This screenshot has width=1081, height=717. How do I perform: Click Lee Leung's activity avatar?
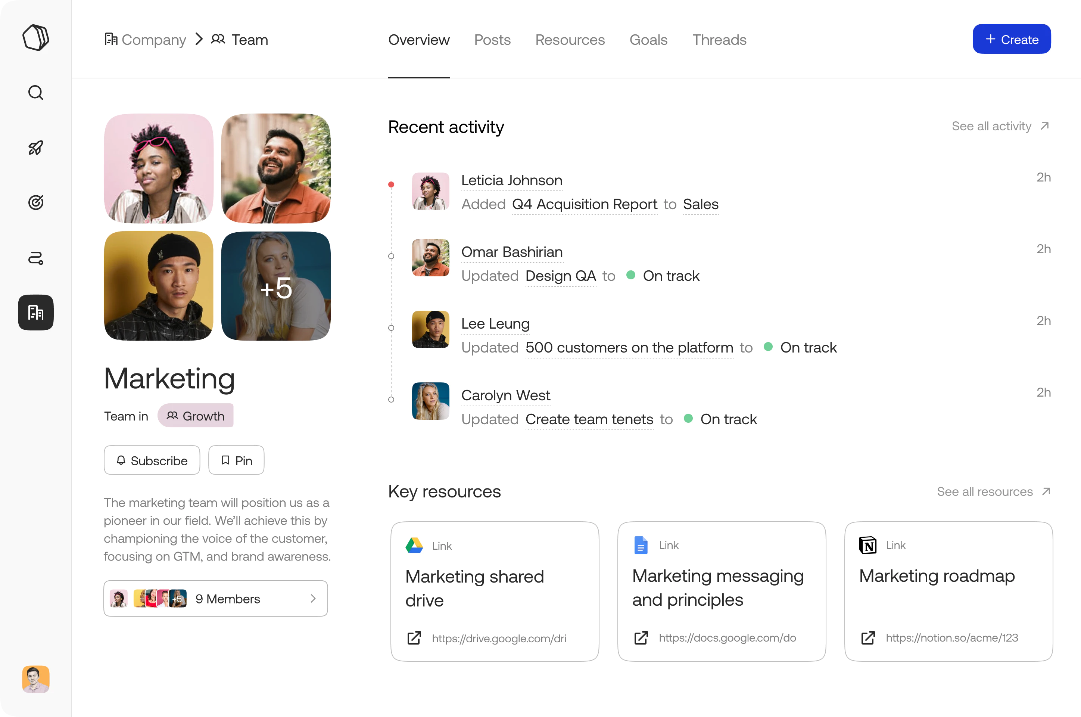430,329
